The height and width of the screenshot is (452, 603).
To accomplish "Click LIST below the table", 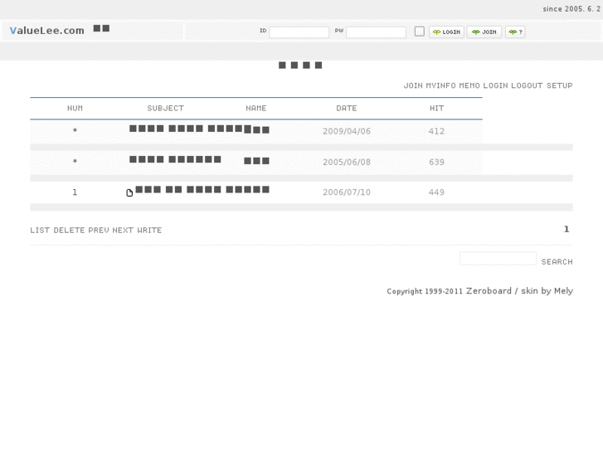I will pyautogui.click(x=40, y=230).
